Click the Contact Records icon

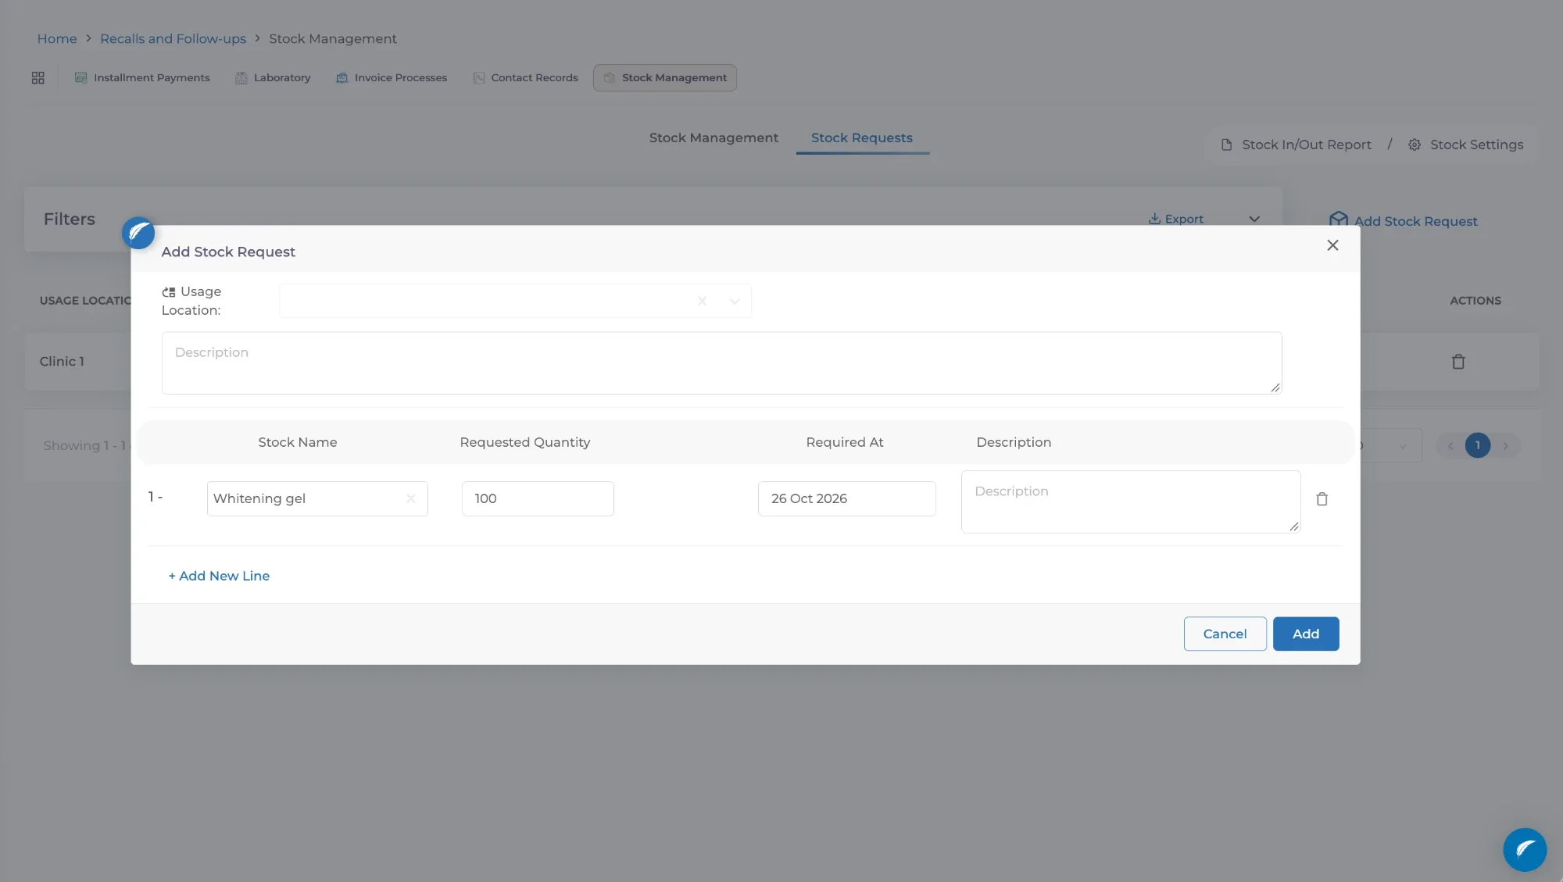(x=478, y=78)
